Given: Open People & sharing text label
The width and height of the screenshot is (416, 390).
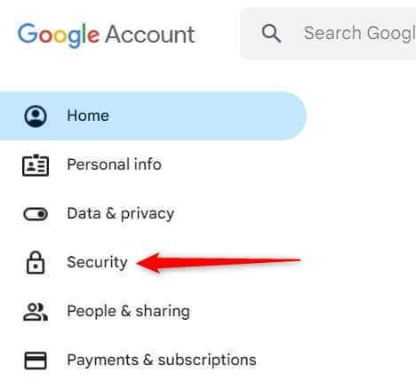Looking at the screenshot, I should click(128, 312).
